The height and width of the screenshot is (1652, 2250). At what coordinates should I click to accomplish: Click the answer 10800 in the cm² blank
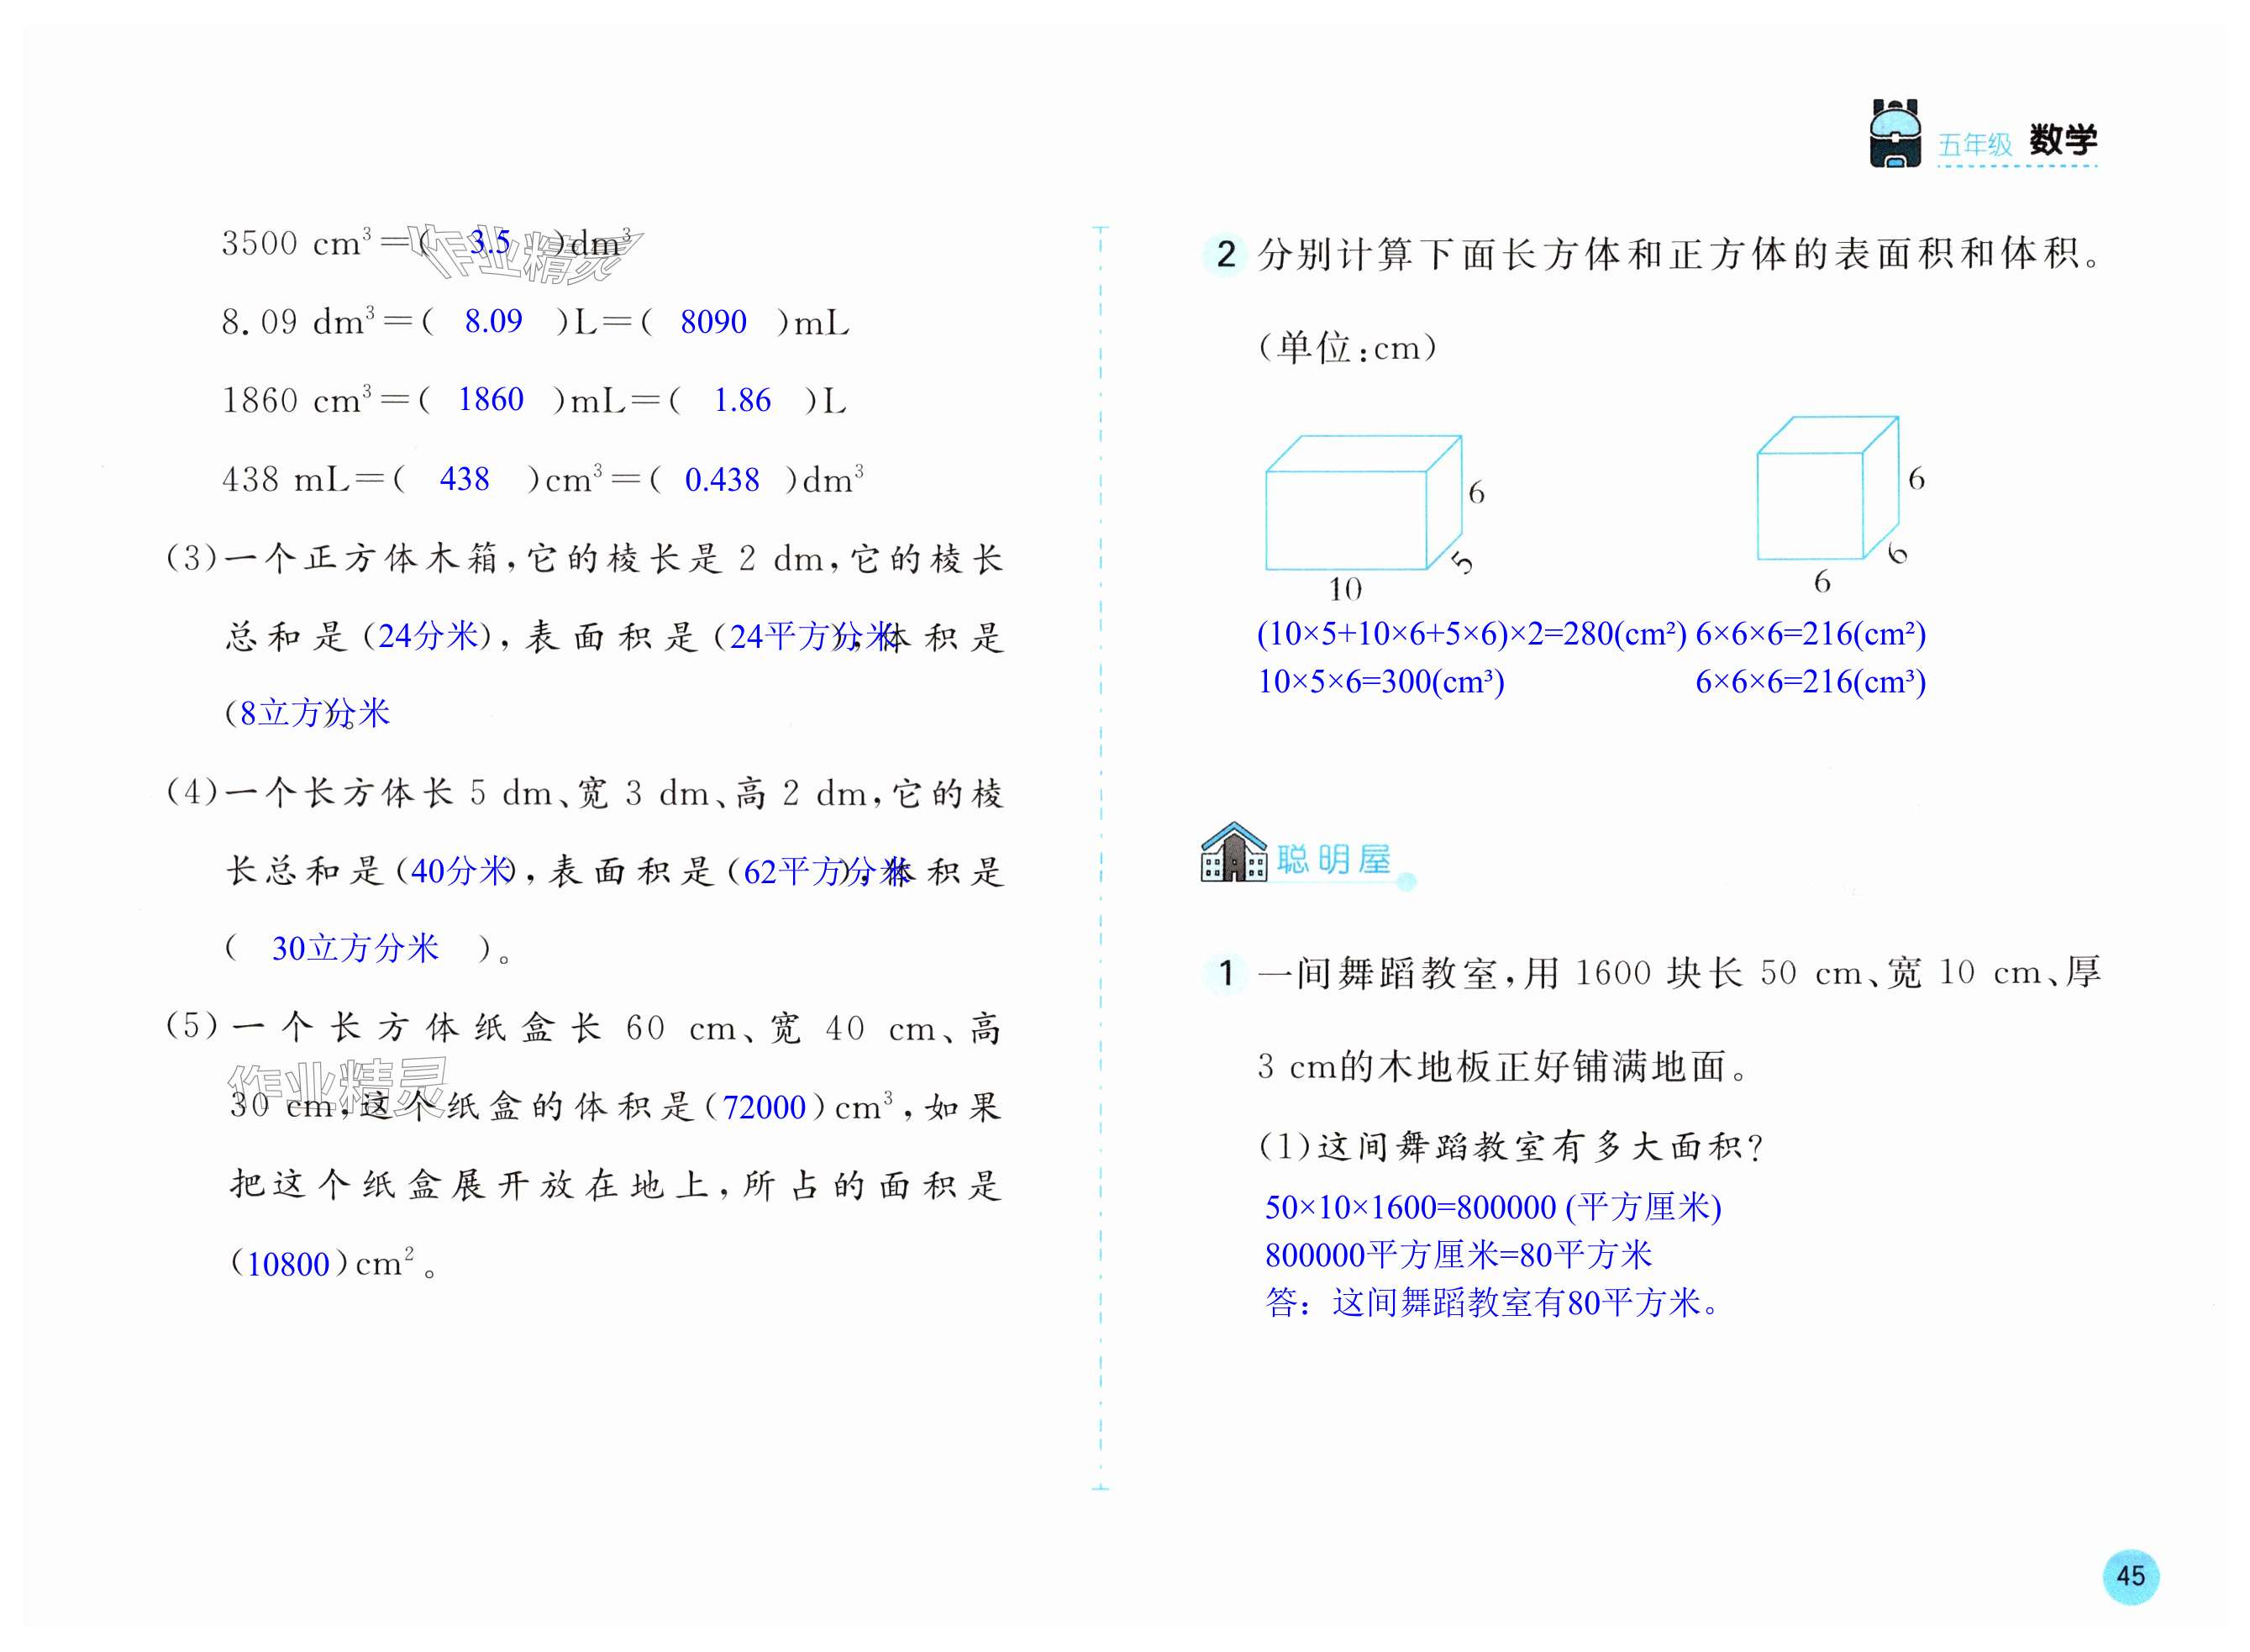(x=288, y=1264)
